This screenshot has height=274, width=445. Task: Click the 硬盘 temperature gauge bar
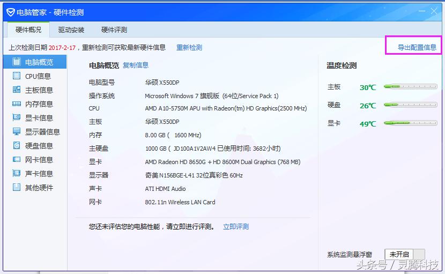(410, 105)
